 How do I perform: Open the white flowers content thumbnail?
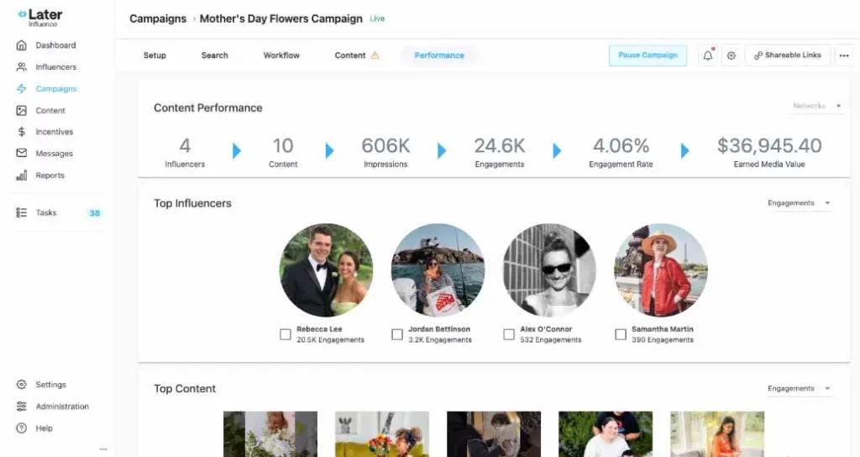(270, 434)
